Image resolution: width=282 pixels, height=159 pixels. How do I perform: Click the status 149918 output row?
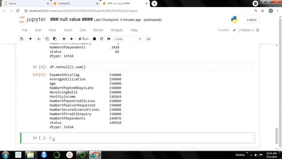point(85,123)
